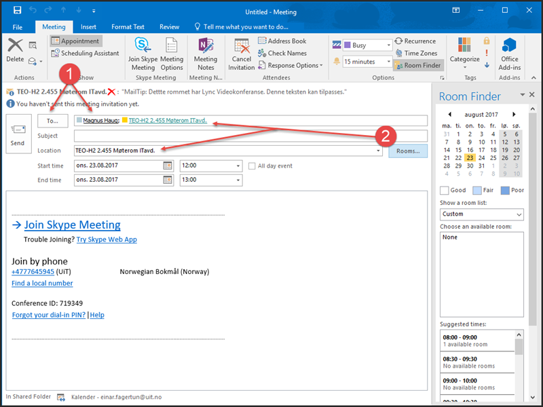Click Check Names in Attendees group

click(x=281, y=54)
